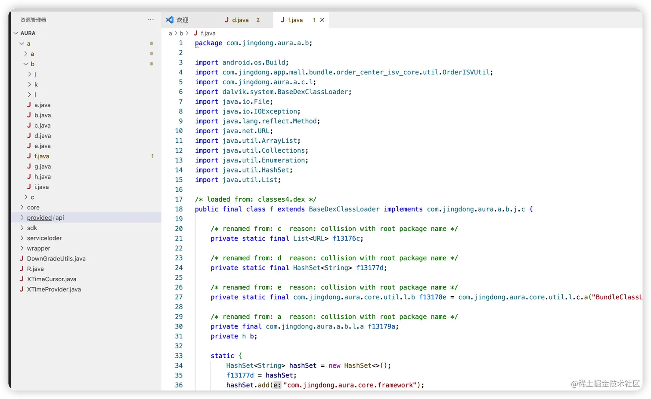Expand the k folder
Screen dimensions: 651x399
pos(29,85)
